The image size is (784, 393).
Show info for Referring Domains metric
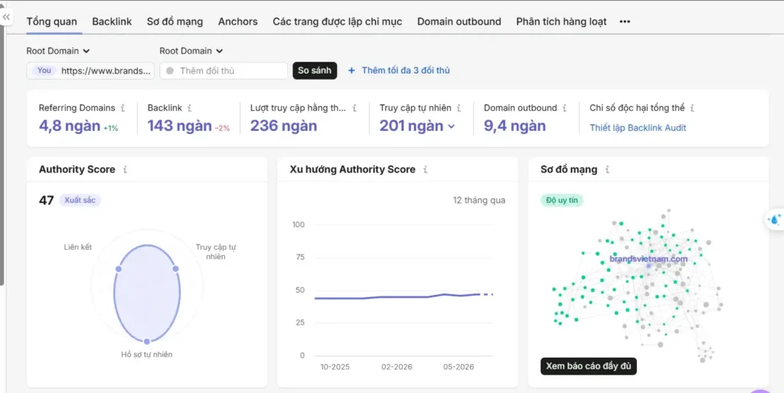click(x=122, y=108)
